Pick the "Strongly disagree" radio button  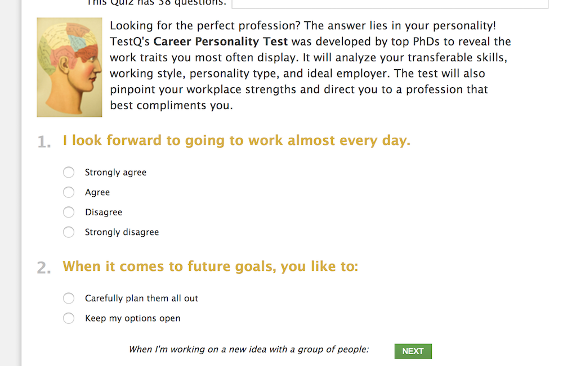(x=69, y=232)
